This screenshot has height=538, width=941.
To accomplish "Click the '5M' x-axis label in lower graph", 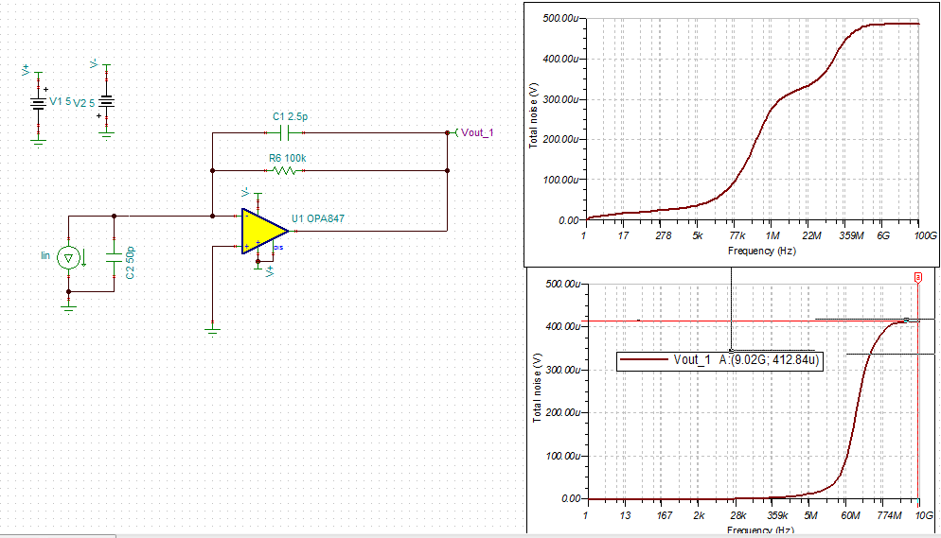I will click(810, 515).
